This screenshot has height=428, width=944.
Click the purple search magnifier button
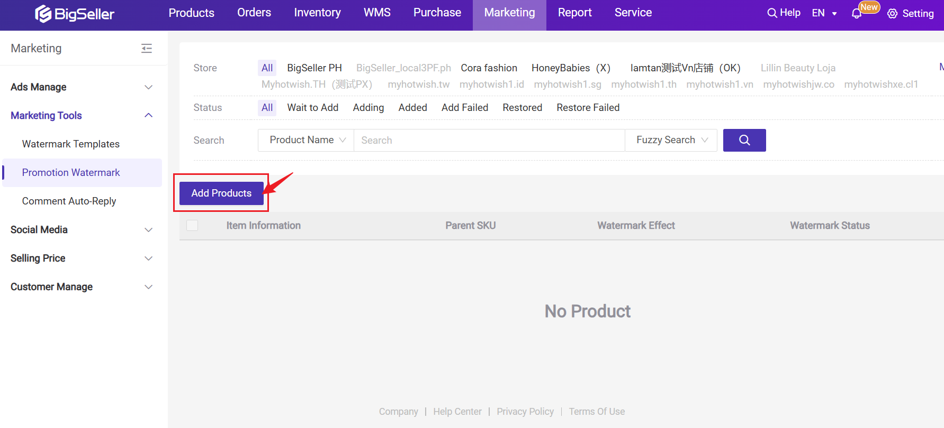pyautogui.click(x=744, y=140)
